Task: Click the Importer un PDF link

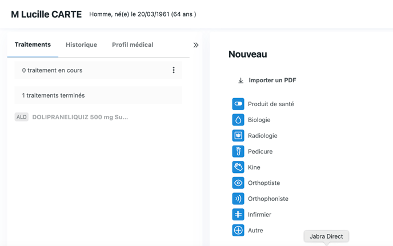Action: tap(272, 80)
